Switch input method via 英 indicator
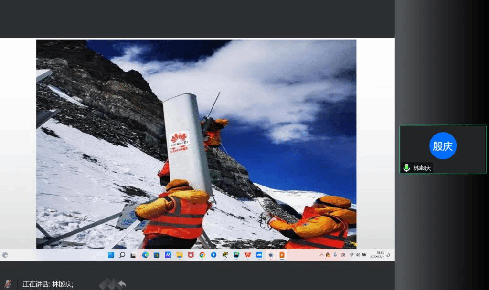The width and height of the screenshot is (489, 290). tap(343, 255)
